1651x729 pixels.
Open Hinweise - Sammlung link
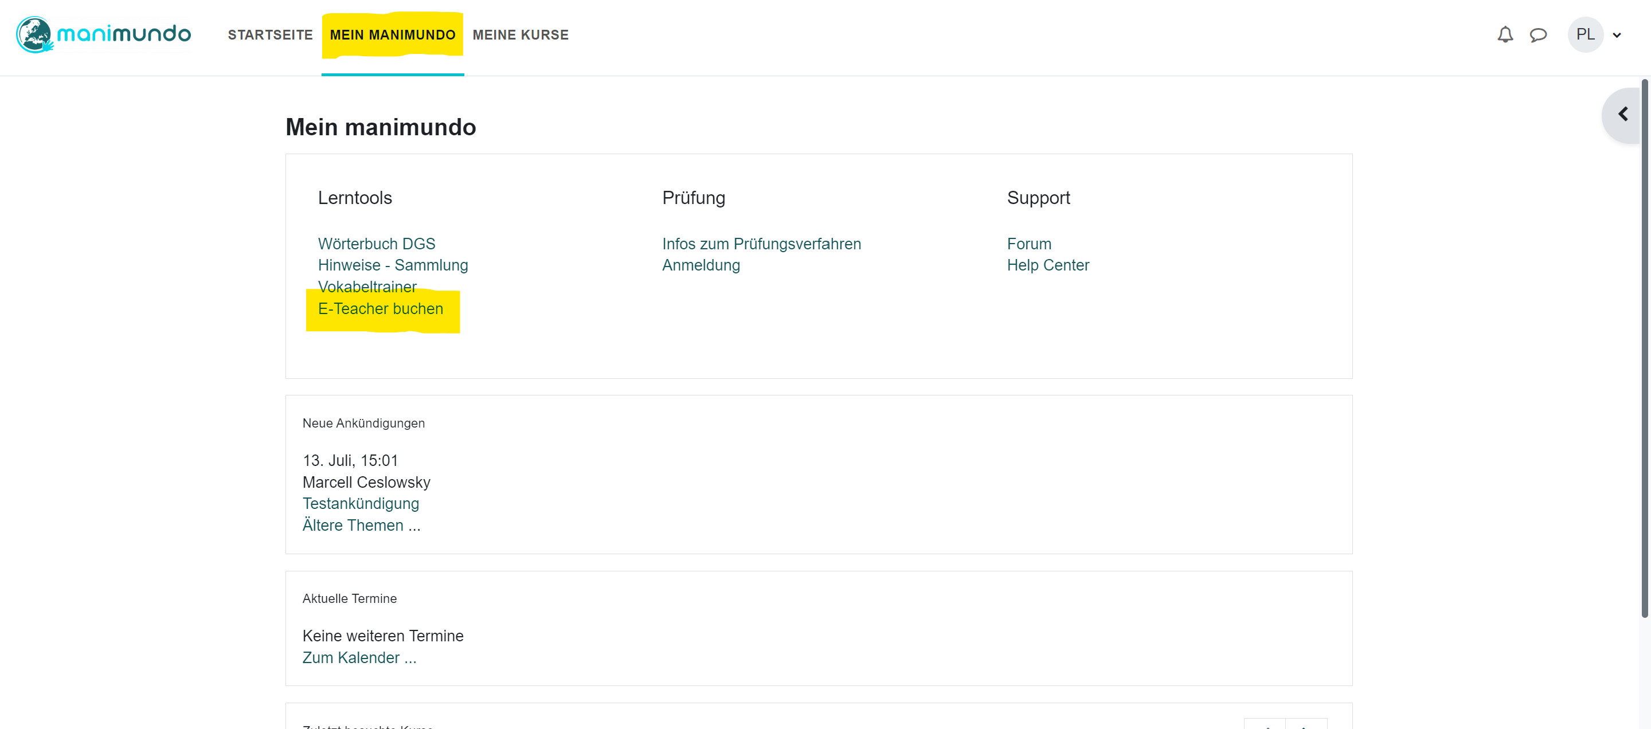[x=392, y=265]
